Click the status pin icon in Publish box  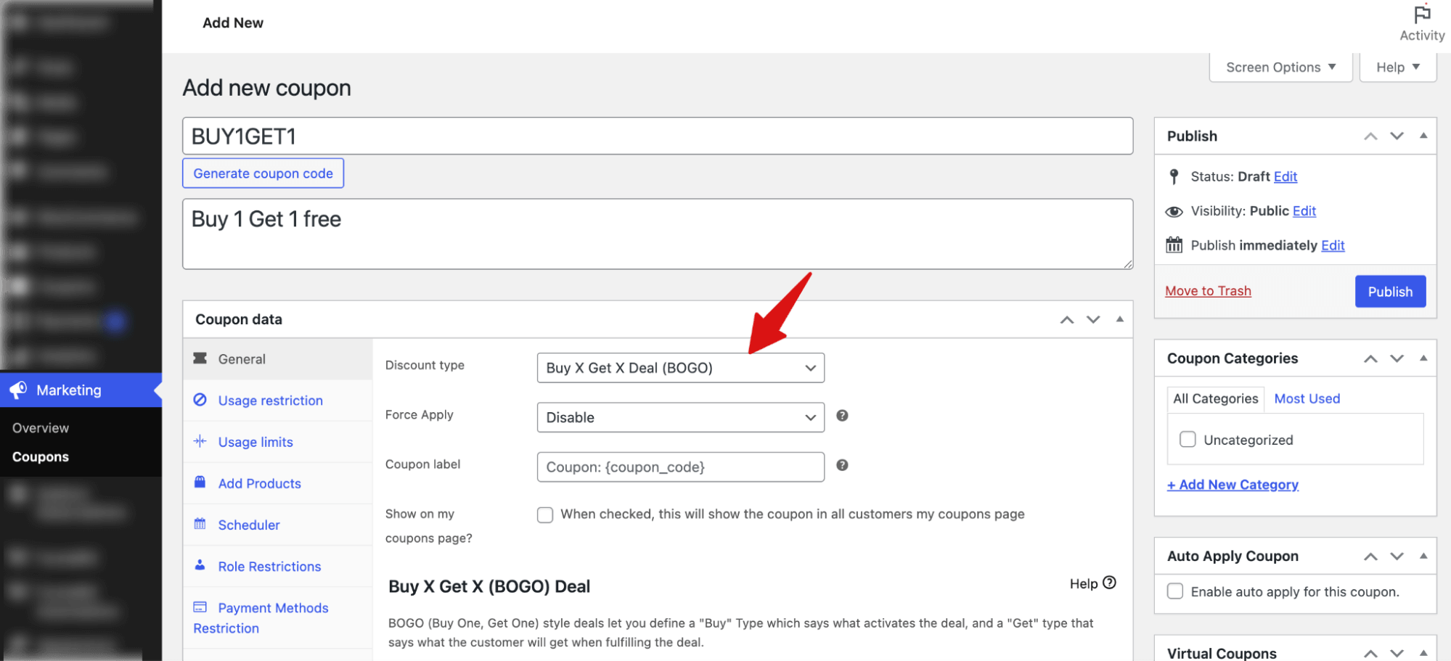point(1174,176)
